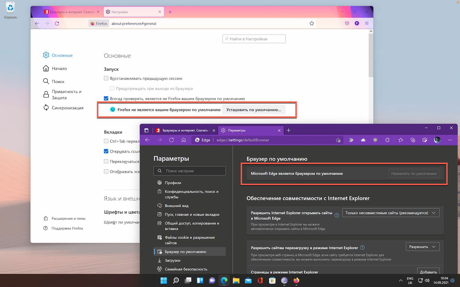Click the Firefox settings vertical scrollbar

371,55
